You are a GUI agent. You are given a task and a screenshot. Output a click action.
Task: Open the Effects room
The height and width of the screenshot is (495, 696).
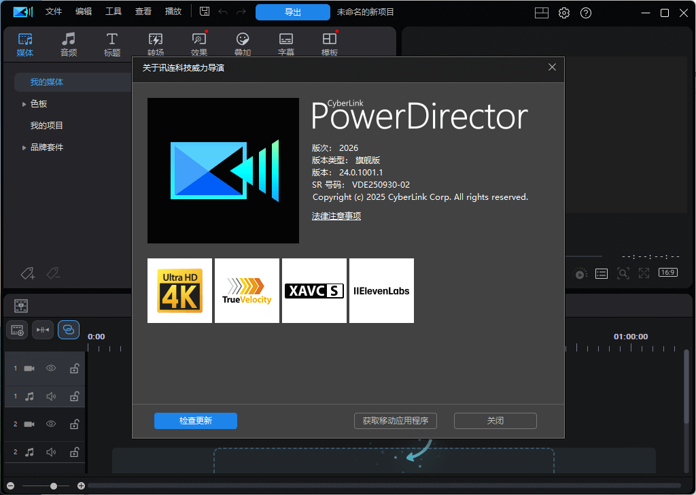198,44
